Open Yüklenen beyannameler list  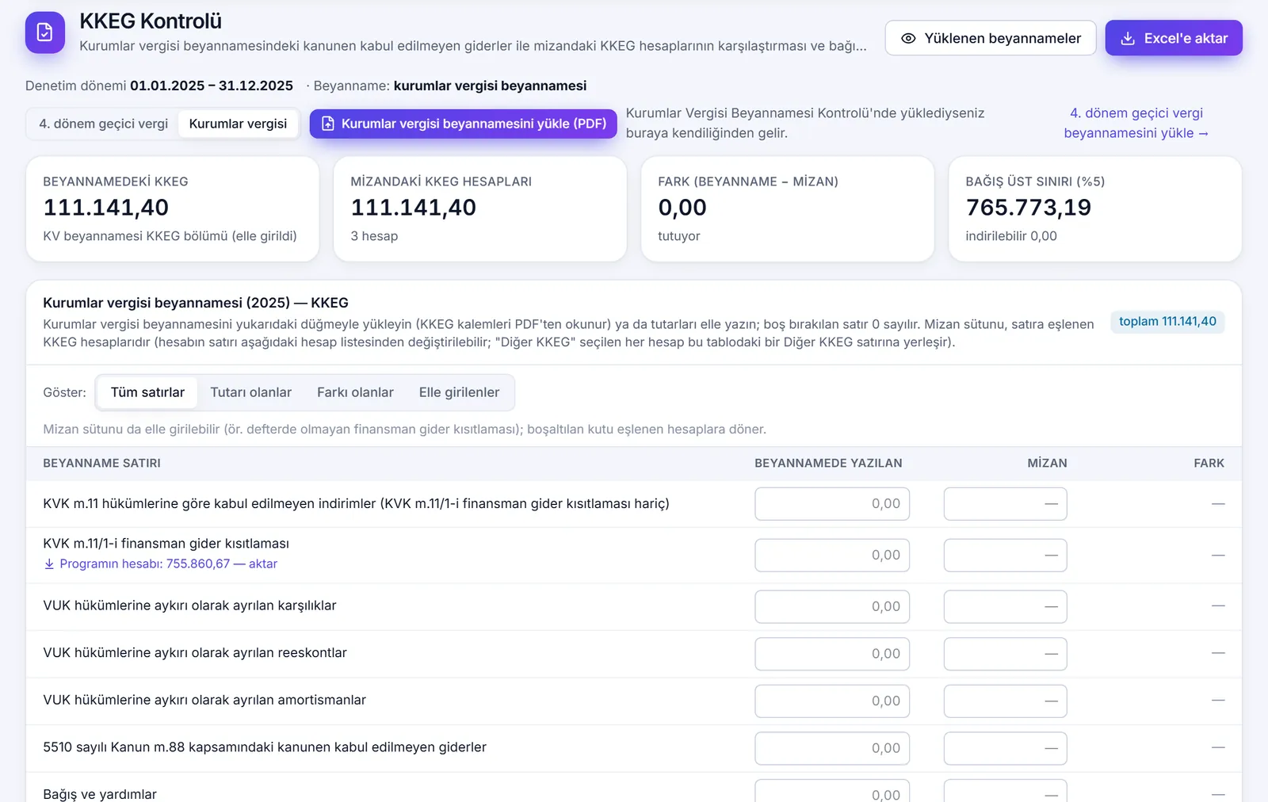(x=991, y=38)
